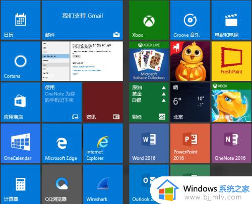Screen dimensions: 252x204
Task: Open Groove 音乐 tile
Action: 190,20
